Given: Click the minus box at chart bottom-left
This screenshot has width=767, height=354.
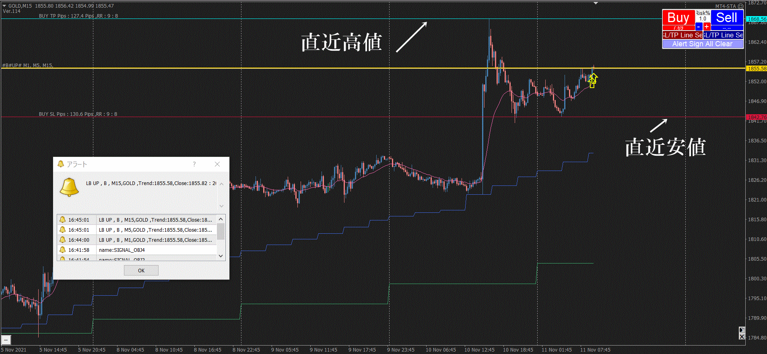Looking at the screenshot, I should pos(6,340).
